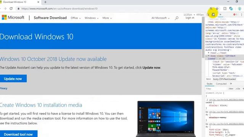
Task: Go forward with the browser arrow
Action: tap(5, 8)
